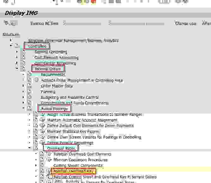Select Costing Sheet: Components in the tree
The image size is (211, 183).
point(78,166)
